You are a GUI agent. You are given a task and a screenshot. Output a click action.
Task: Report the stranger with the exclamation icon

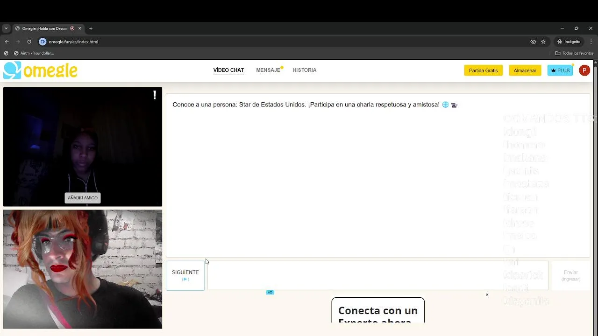coord(154,95)
